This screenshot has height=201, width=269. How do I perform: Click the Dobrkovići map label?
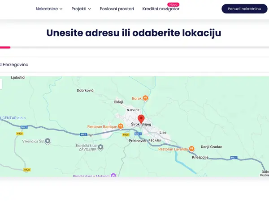coord(86,90)
